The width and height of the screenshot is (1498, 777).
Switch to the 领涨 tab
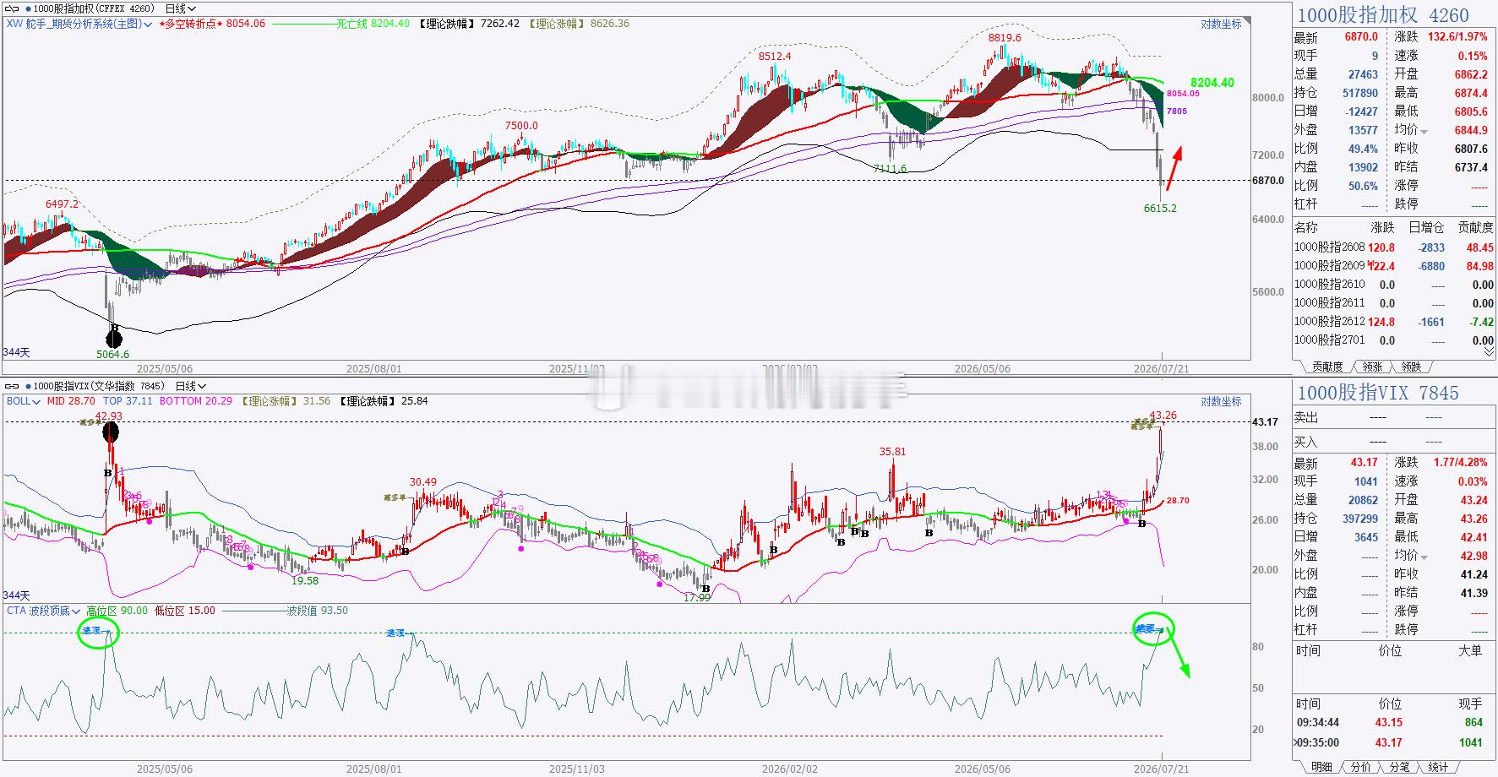pyautogui.click(x=1373, y=367)
